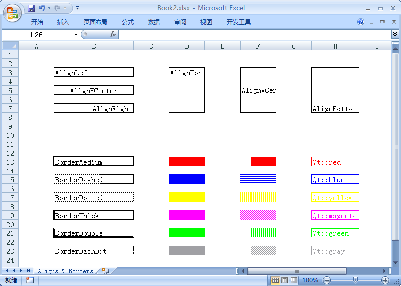Click the Undo arrow icon

coord(42,8)
